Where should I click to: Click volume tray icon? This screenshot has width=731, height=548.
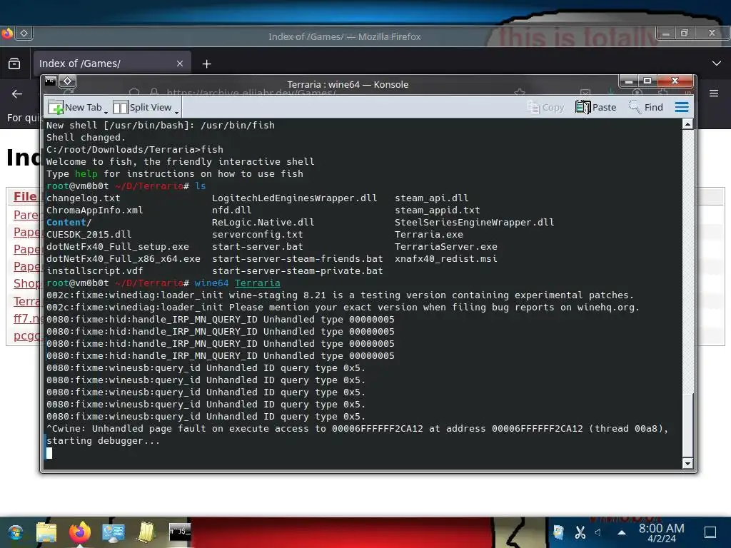[x=598, y=532]
